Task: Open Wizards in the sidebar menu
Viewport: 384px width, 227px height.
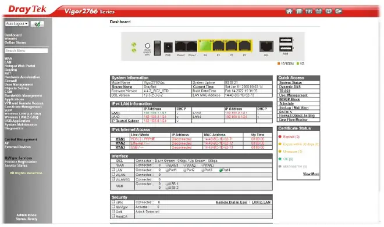Action: tap(11, 38)
